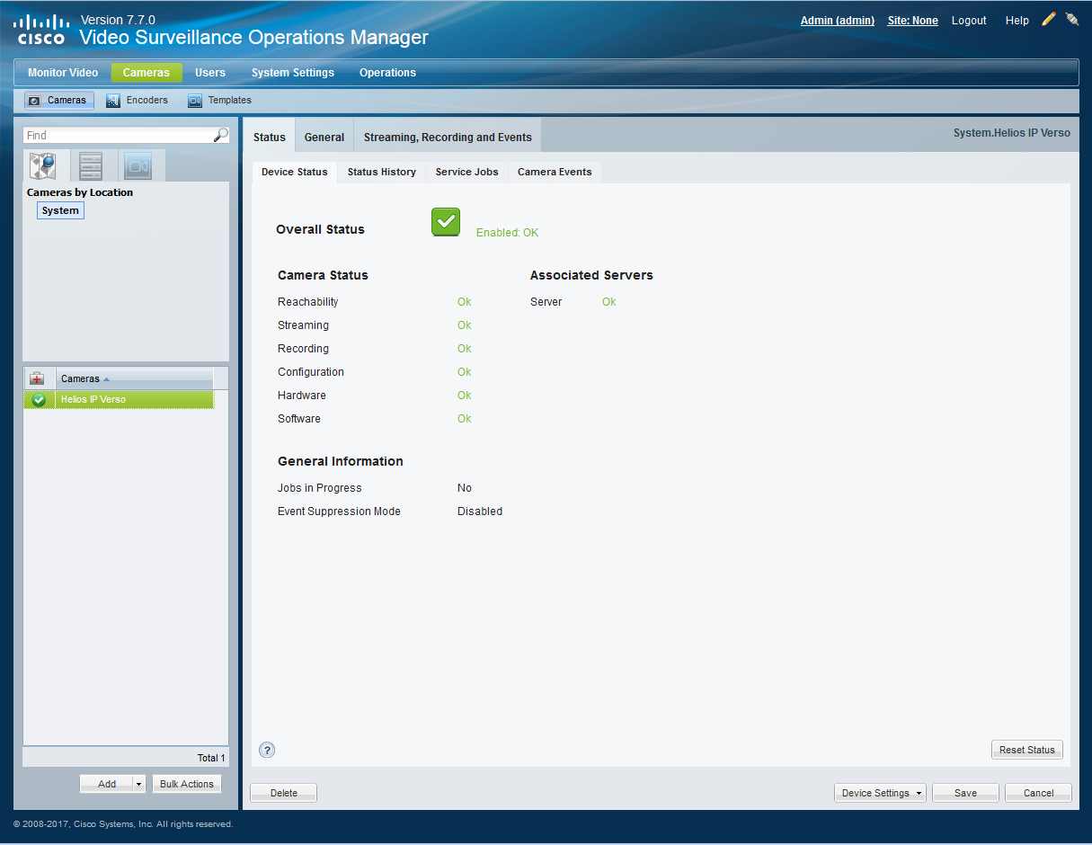
Task: Click the connection plug icon in the header
Action: coord(1072,19)
